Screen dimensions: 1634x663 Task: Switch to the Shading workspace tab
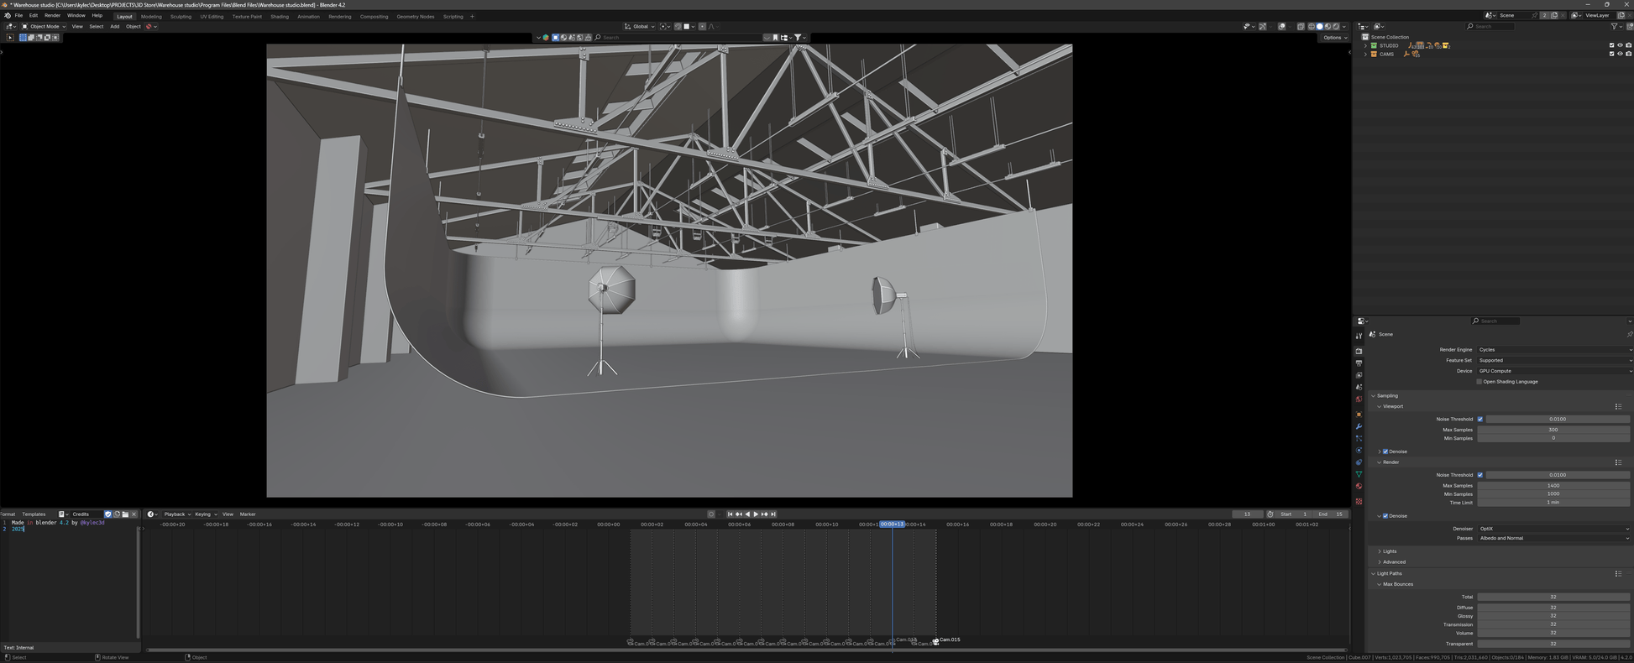(x=280, y=16)
